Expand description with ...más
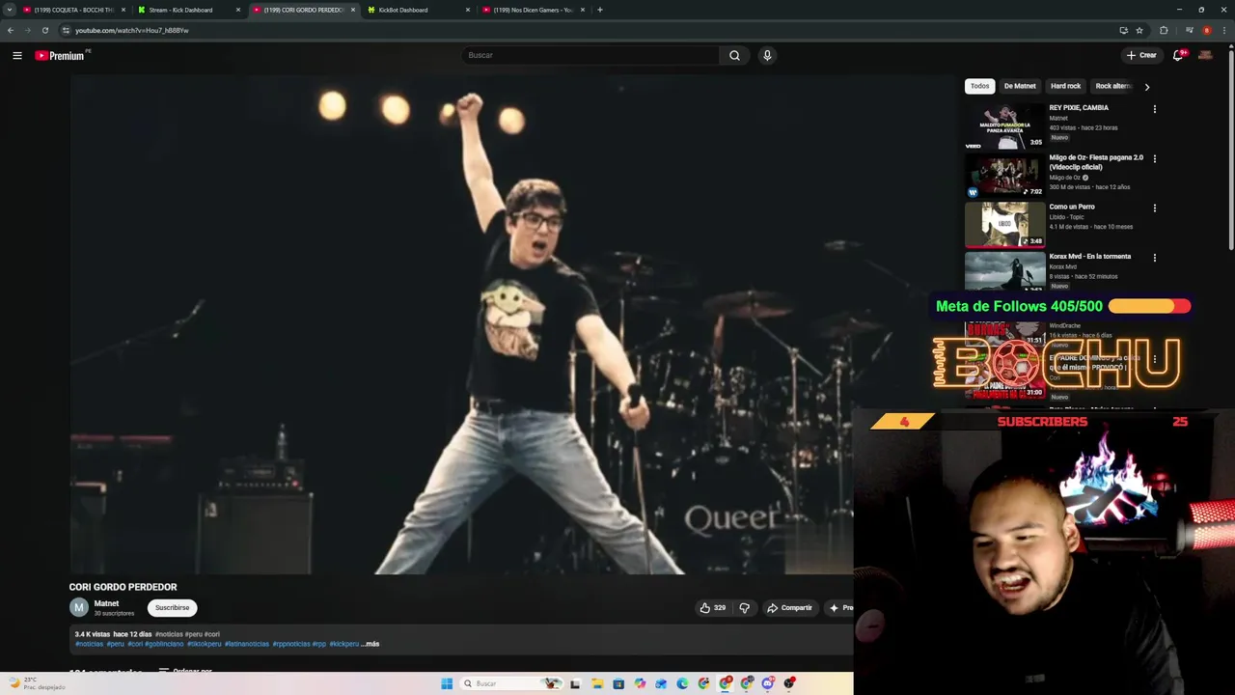The height and width of the screenshot is (695, 1235). [x=370, y=644]
